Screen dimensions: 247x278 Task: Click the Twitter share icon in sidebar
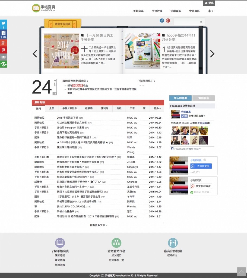(4, 23)
